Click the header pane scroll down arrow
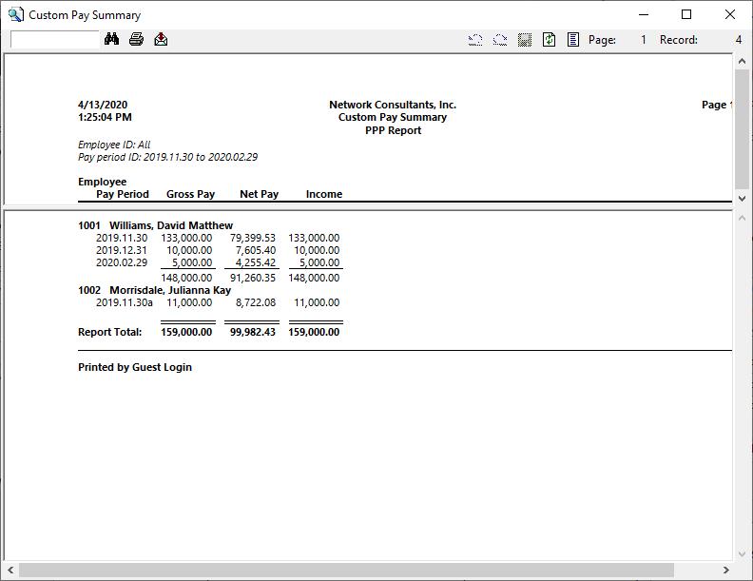This screenshot has width=753, height=581. pos(742,198)
